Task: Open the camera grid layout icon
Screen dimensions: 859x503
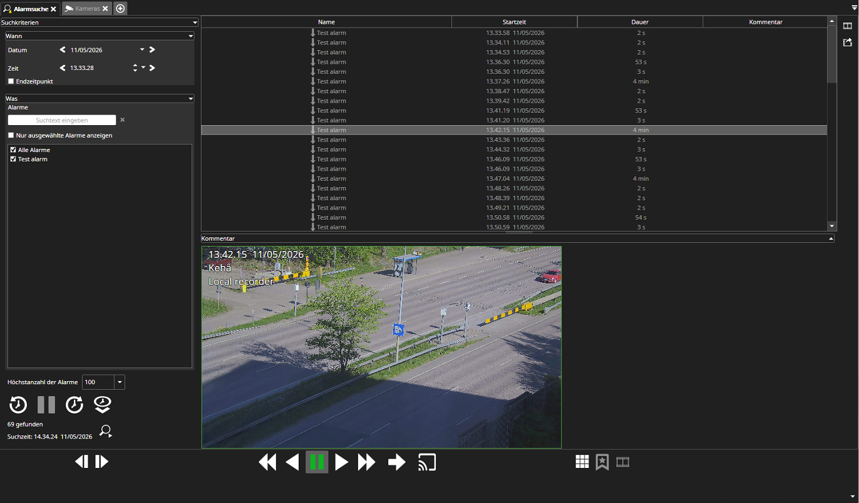Action: point(582,462)
